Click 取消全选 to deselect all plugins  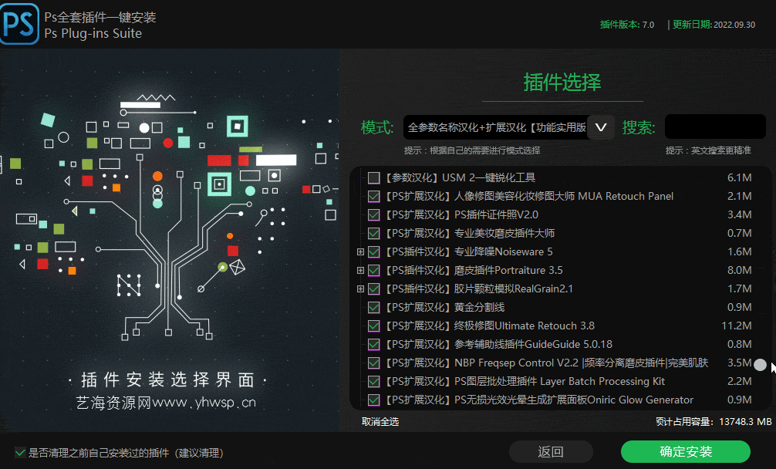click(380, 421)
